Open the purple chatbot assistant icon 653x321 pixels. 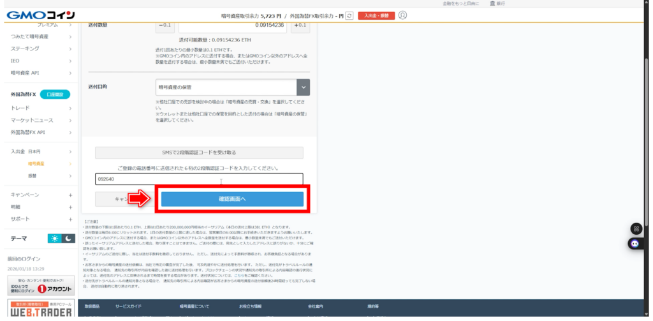point(635,243)
